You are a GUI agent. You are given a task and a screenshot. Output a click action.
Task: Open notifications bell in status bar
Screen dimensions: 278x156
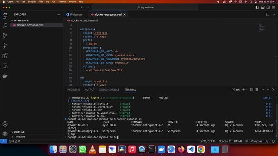click(273, 141)
